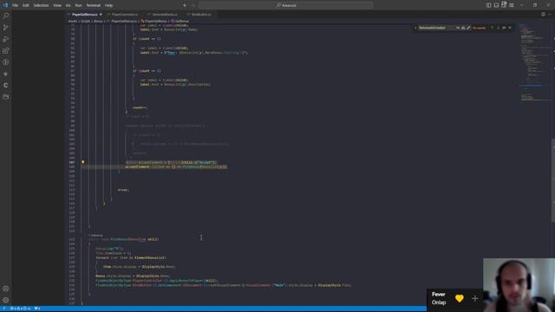Click the lightbulb quick-fix icon on line 107
Viewport: 555px width, 312px height.
(83, 162)
